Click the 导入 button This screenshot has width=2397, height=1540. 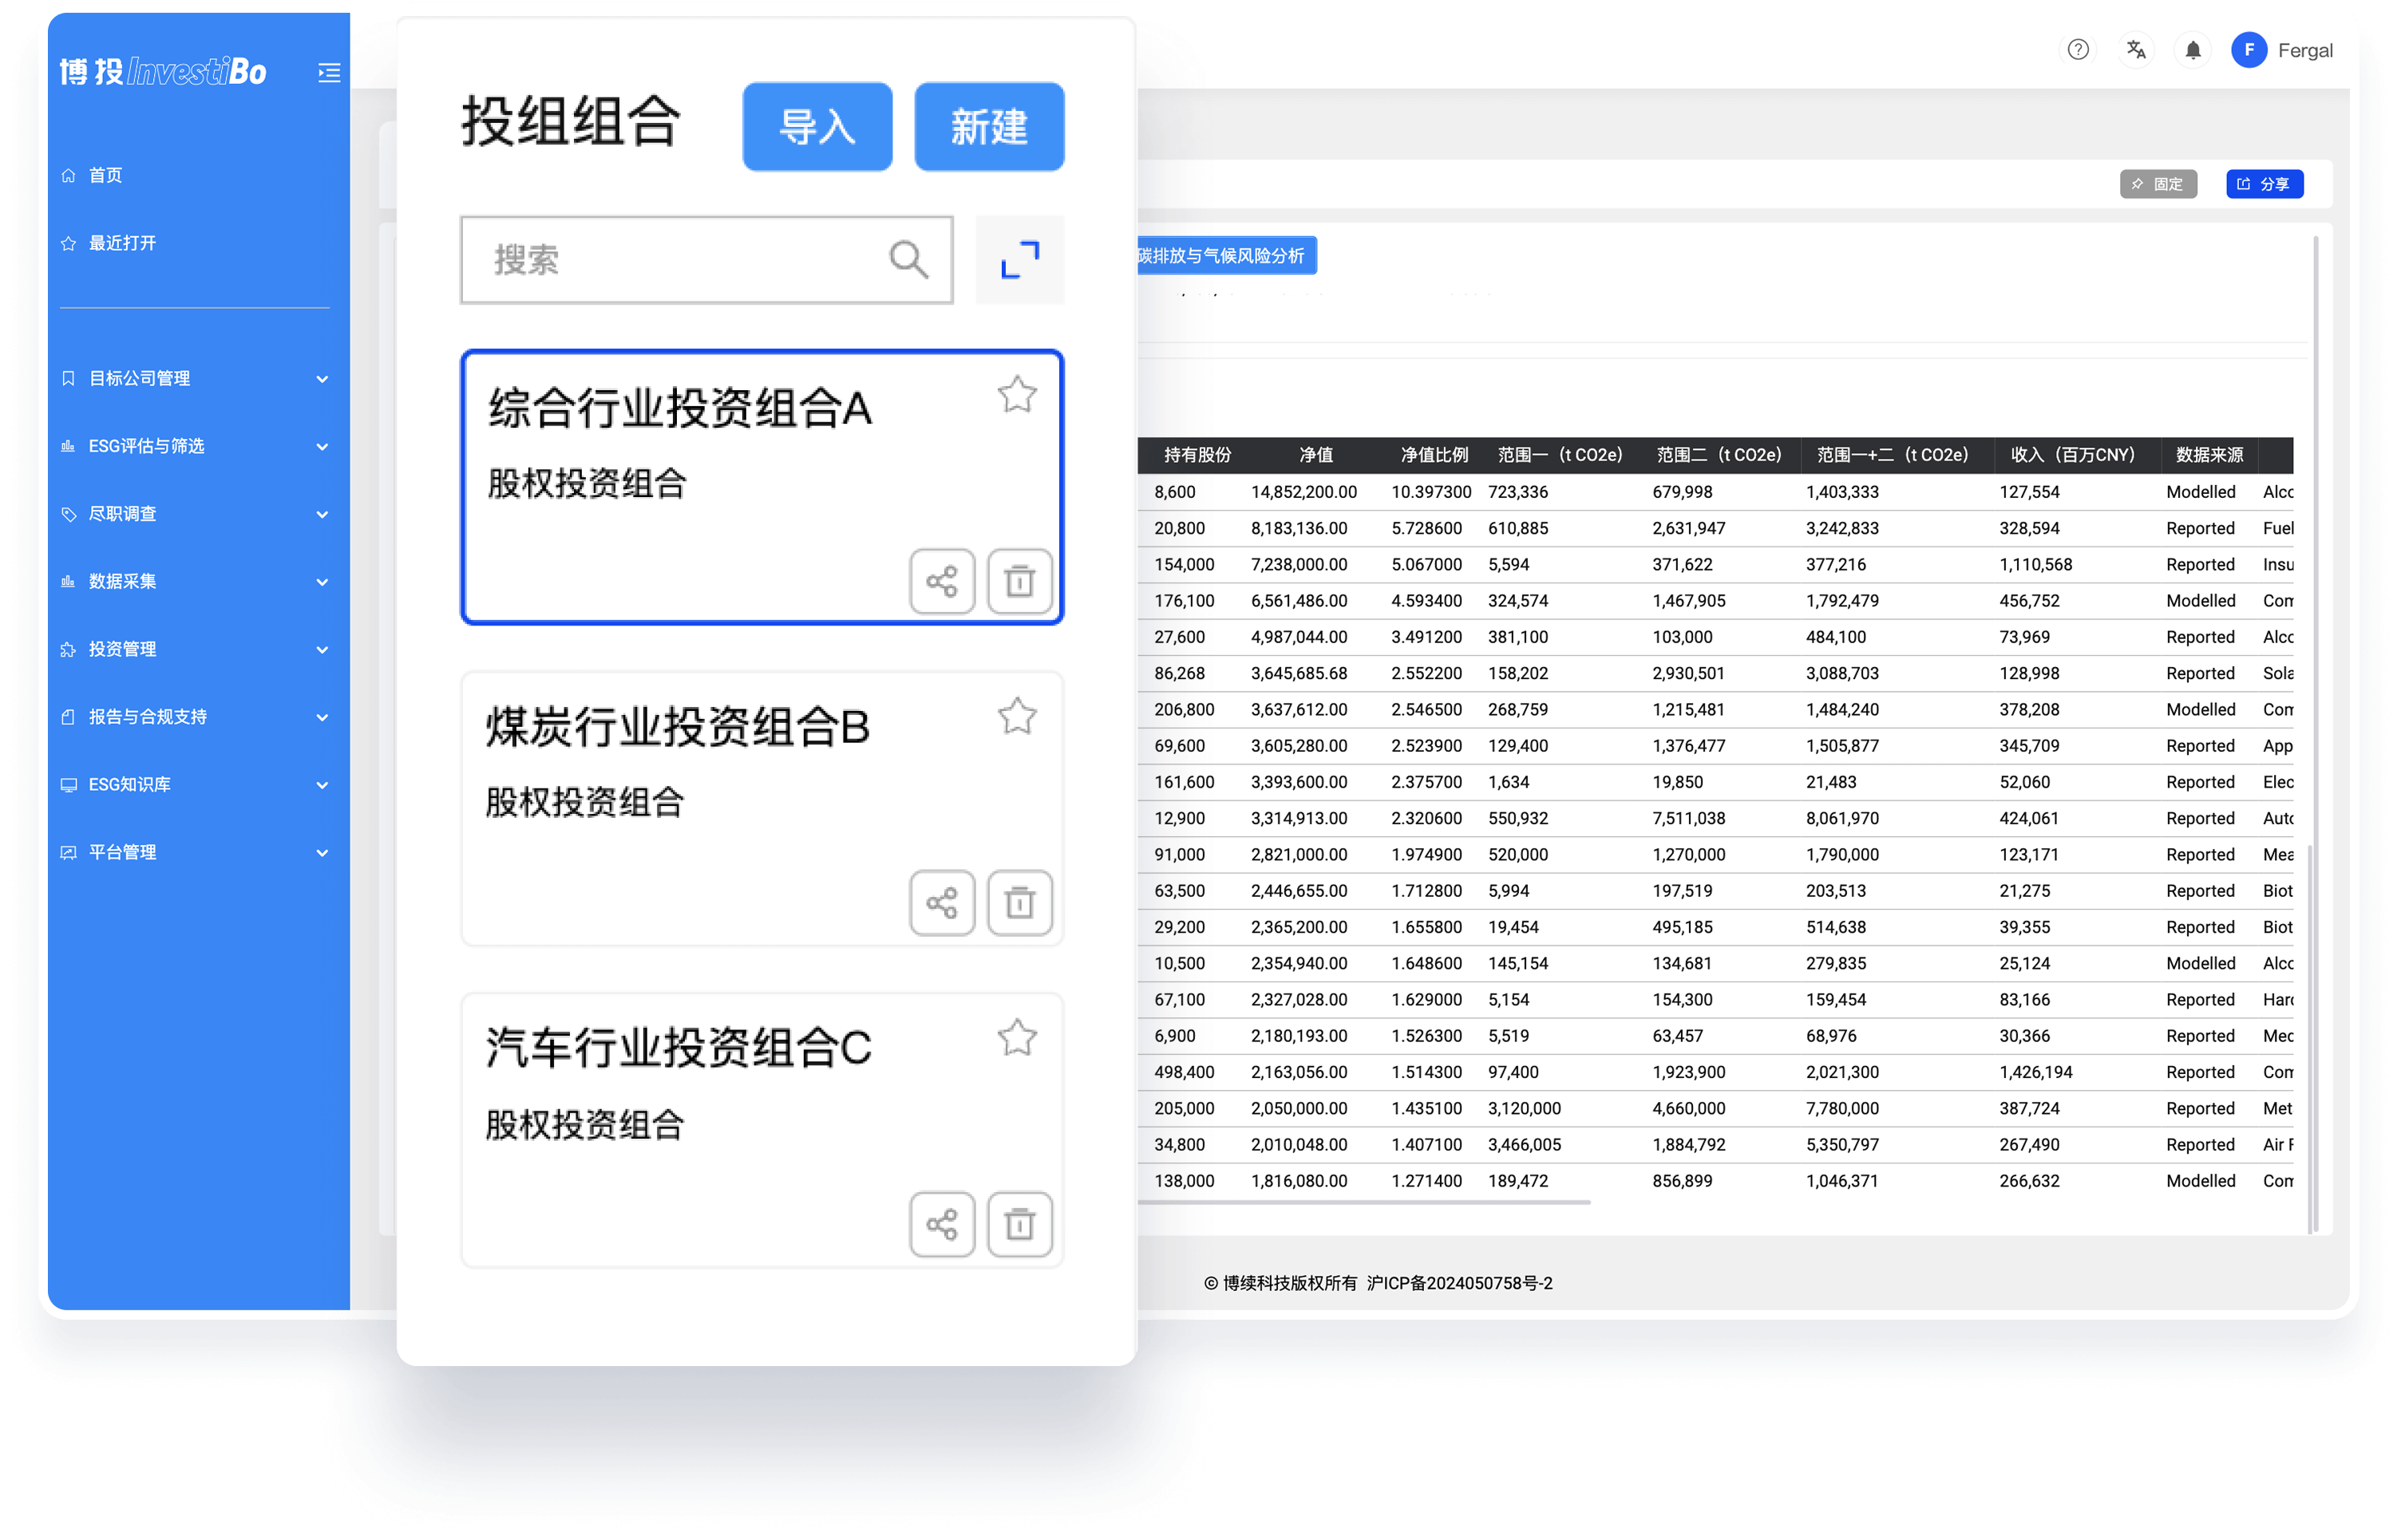pyautogui.click(x=817, y=127)
